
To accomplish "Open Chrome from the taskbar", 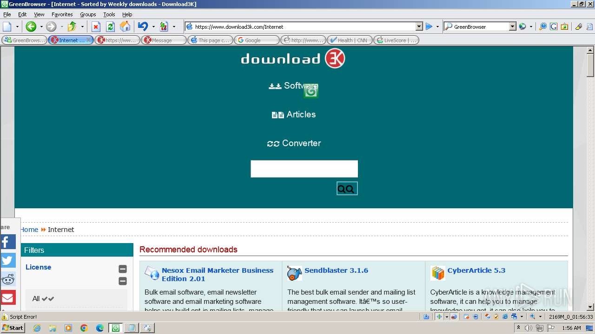I will (x=84, y=328).
